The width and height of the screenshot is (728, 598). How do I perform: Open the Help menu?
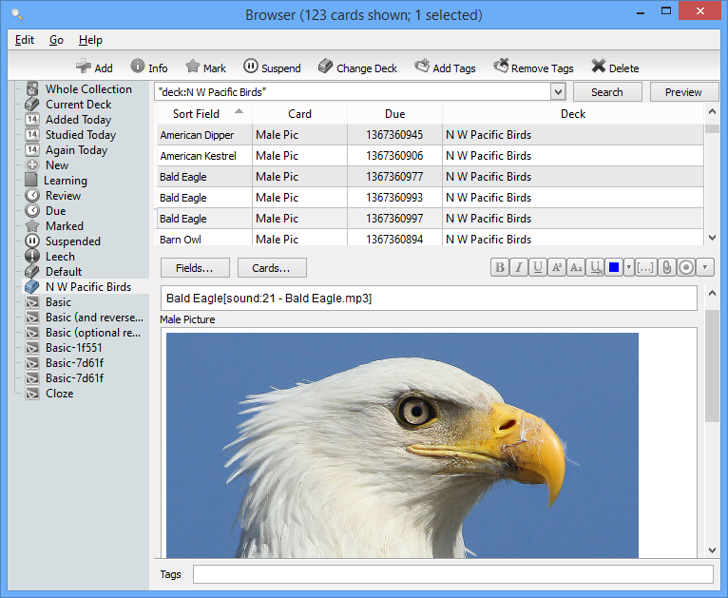pos(90,40)
